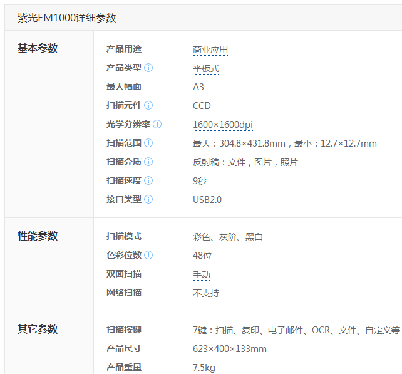Click info icon beside 扫描元件
This screenshot has width=402, height=374.
click(148, 105)
